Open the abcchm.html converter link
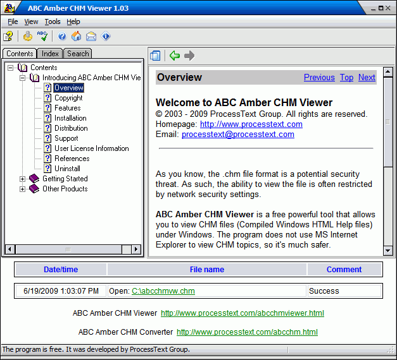The height and width of the screenshot is (360, 397). 247,332
